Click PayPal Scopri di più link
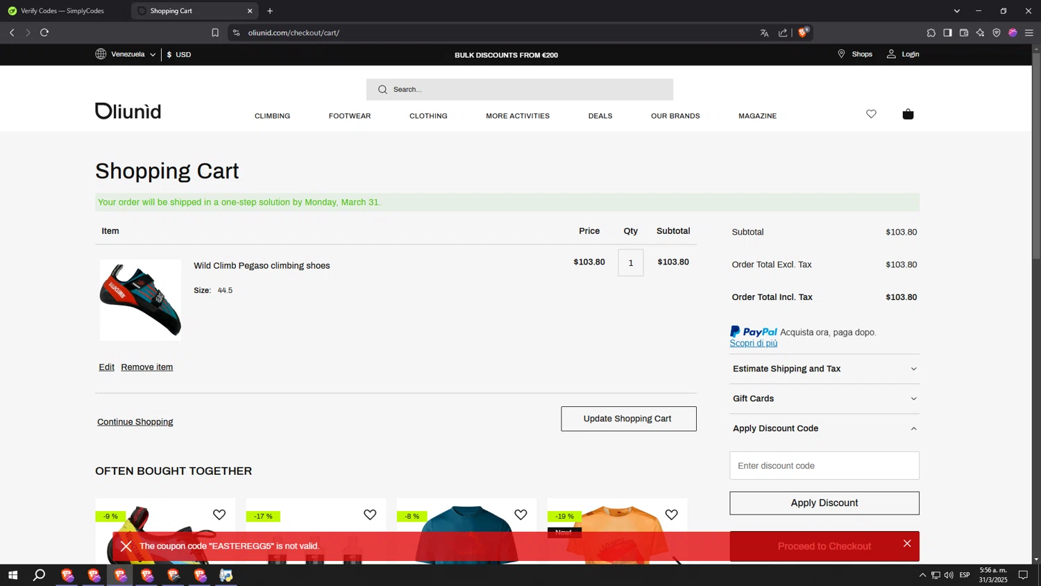Image resolution: width=1041 pixels, height=586 pixels. (754, 343)
